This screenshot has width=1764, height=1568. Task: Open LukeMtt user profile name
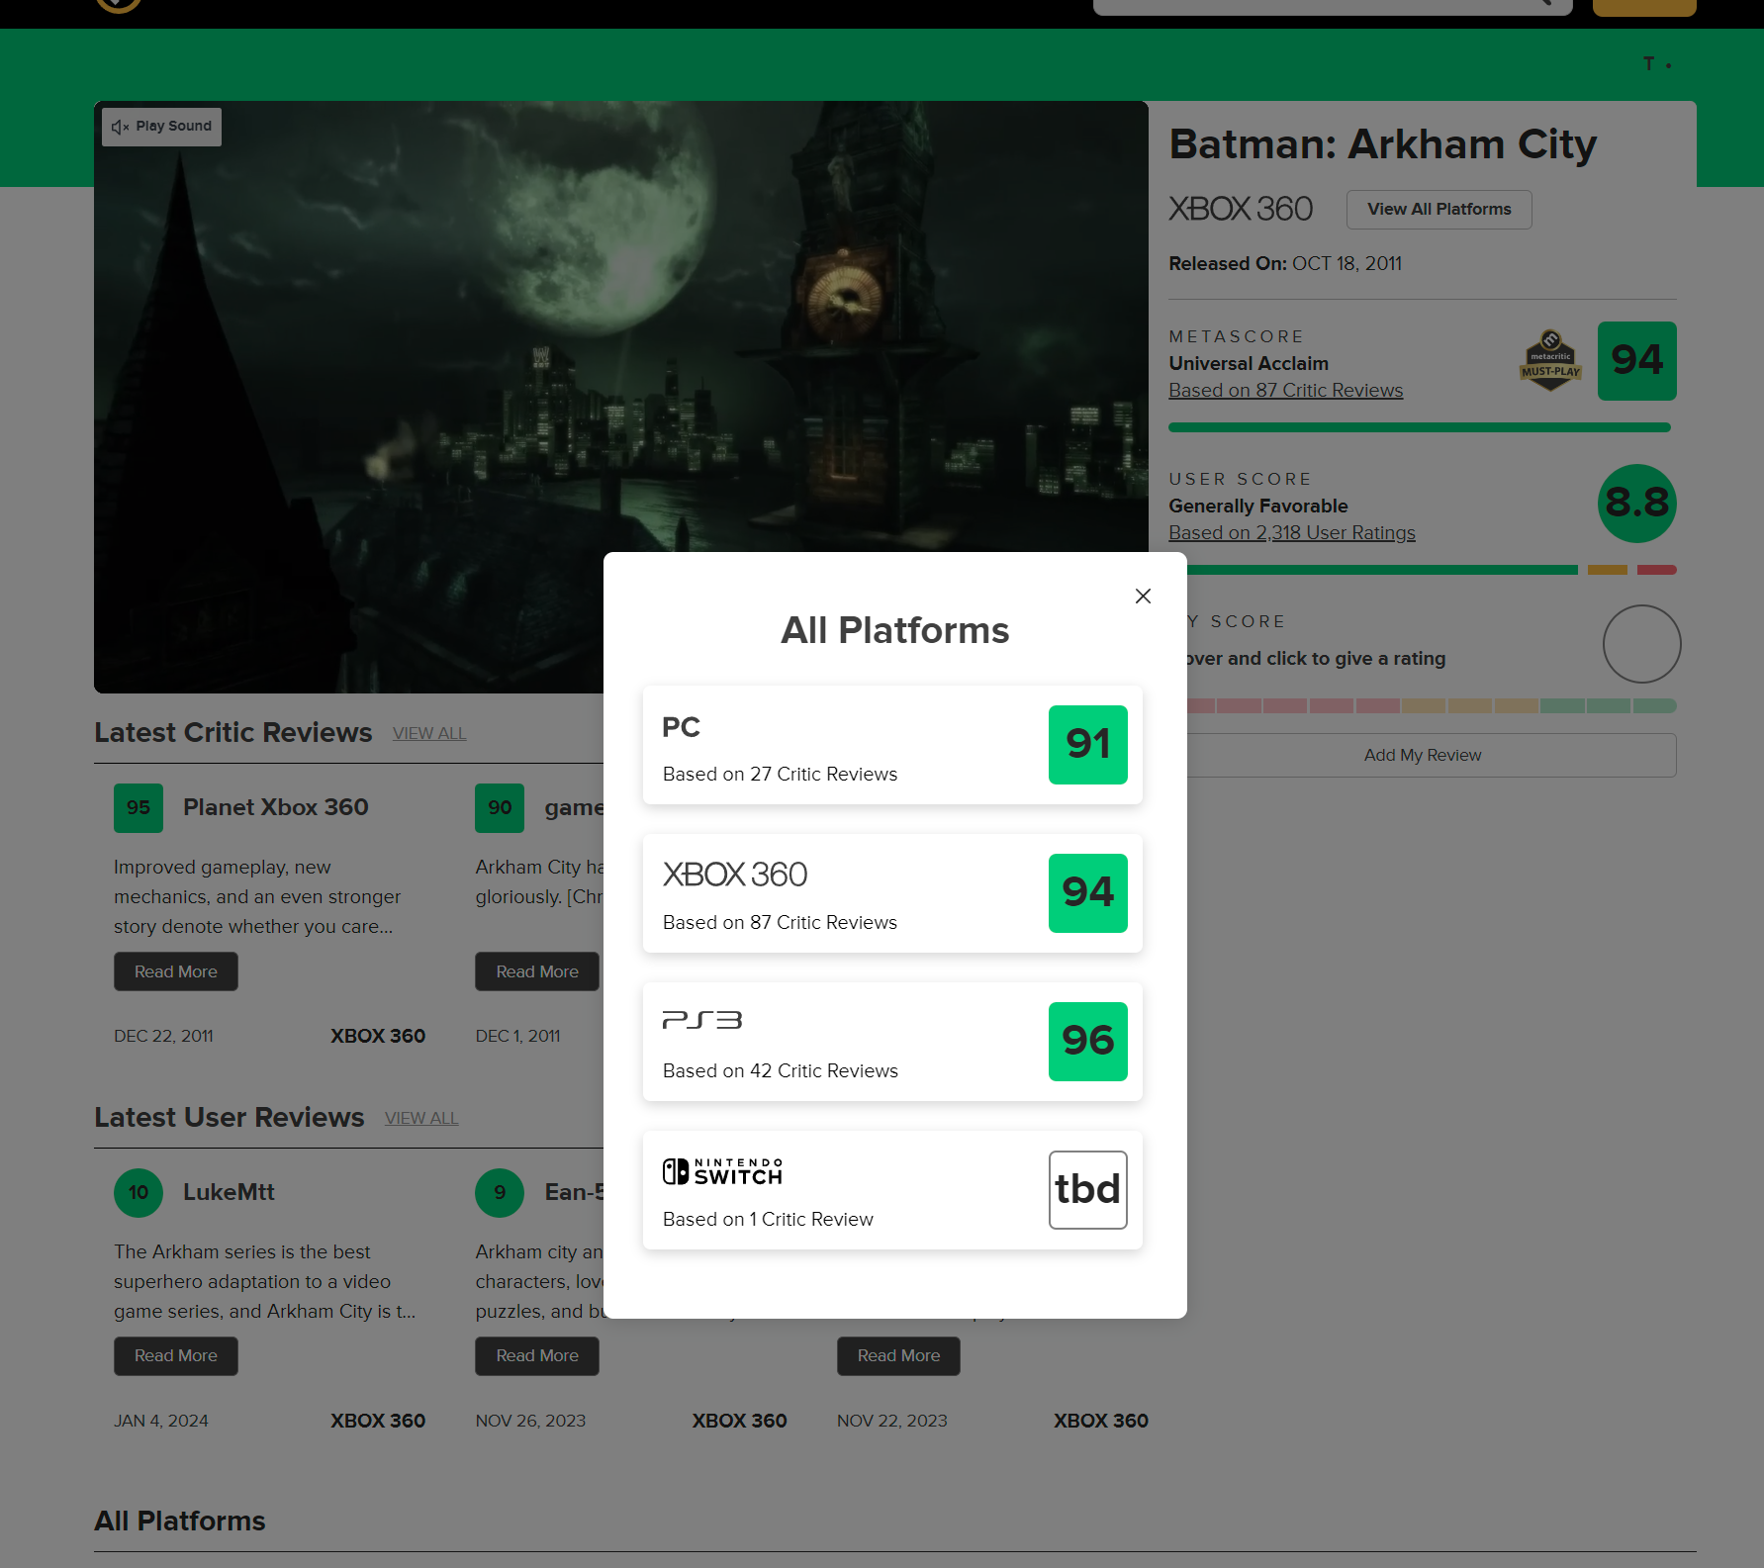[x=229, y=1192]
